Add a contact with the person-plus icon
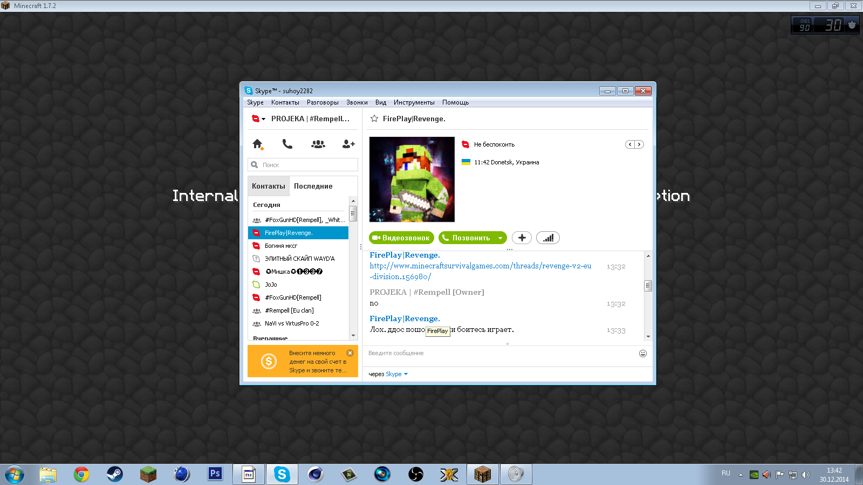The width and height of the screenshot is (863, 485). pyautogui.click(x=348, y=144)
